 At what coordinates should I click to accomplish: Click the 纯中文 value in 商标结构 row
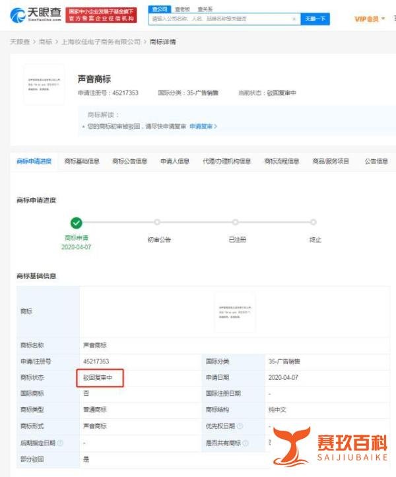[x=277, y=410]
